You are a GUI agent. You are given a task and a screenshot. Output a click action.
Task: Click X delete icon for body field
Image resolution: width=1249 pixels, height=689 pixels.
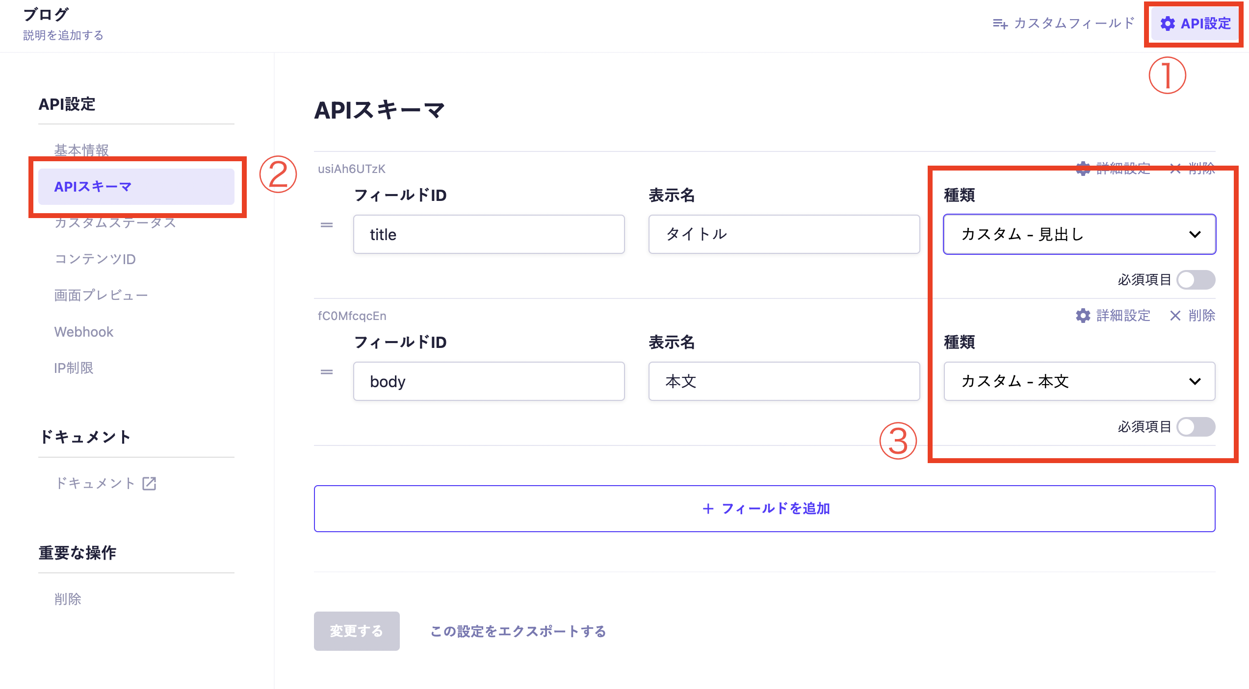1175,316
